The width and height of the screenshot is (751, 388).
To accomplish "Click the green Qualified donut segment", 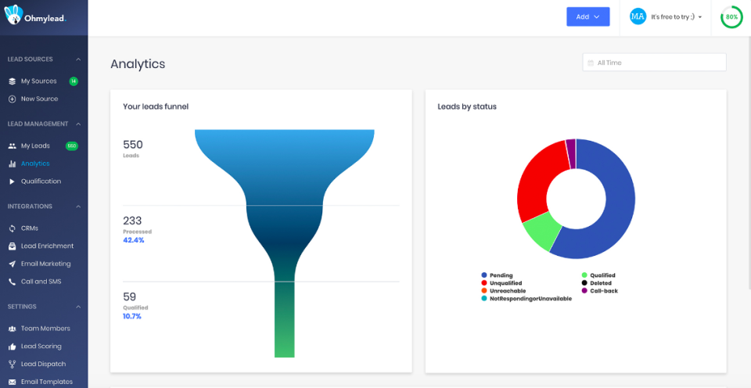I will pos(542,232).
